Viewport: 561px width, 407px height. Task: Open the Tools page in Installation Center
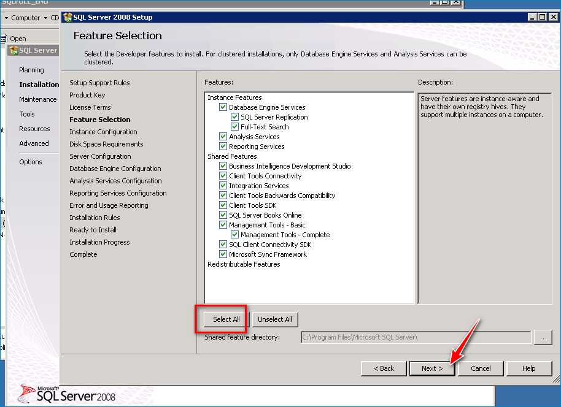(27, 114)
